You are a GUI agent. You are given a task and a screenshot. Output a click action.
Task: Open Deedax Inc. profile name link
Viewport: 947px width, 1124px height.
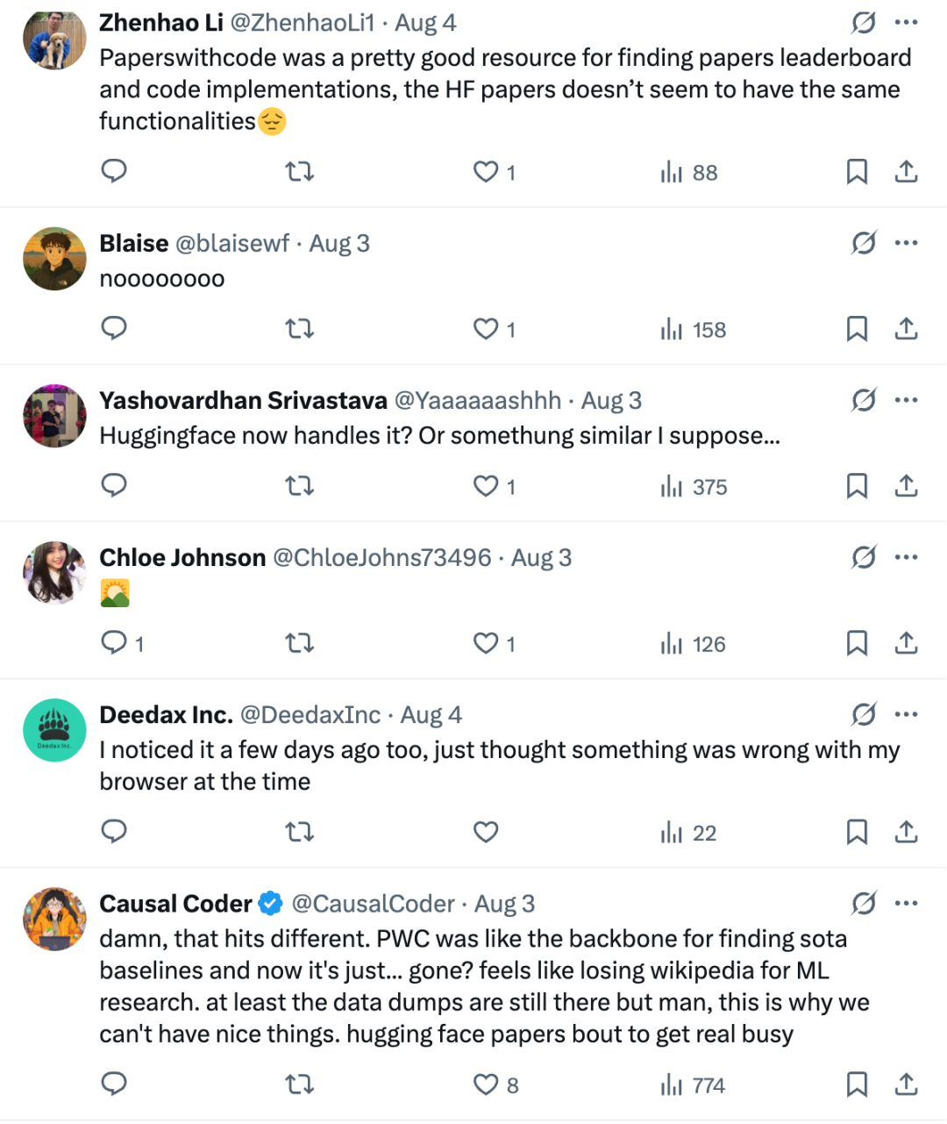tap(166, 715)
